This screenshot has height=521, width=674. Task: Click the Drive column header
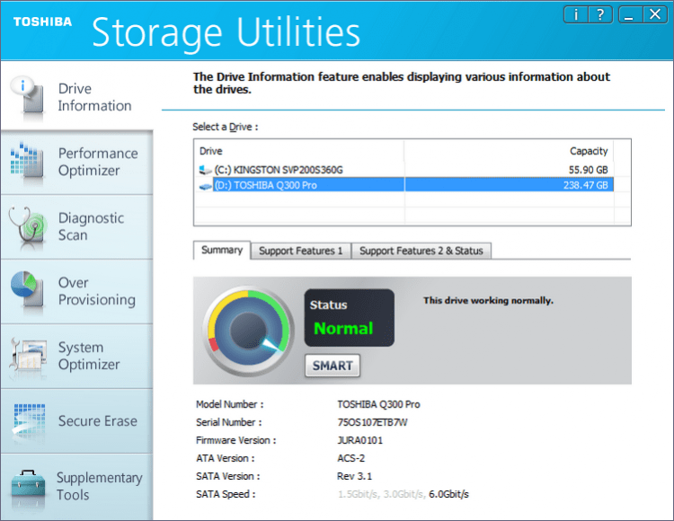(211, 151)
